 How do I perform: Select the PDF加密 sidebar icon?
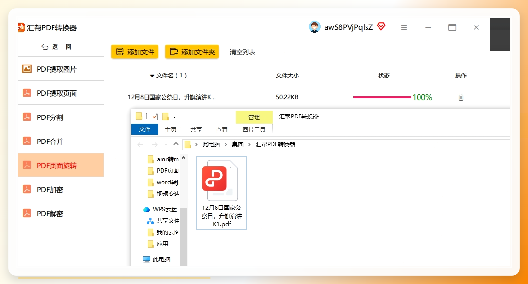point(27,189)
